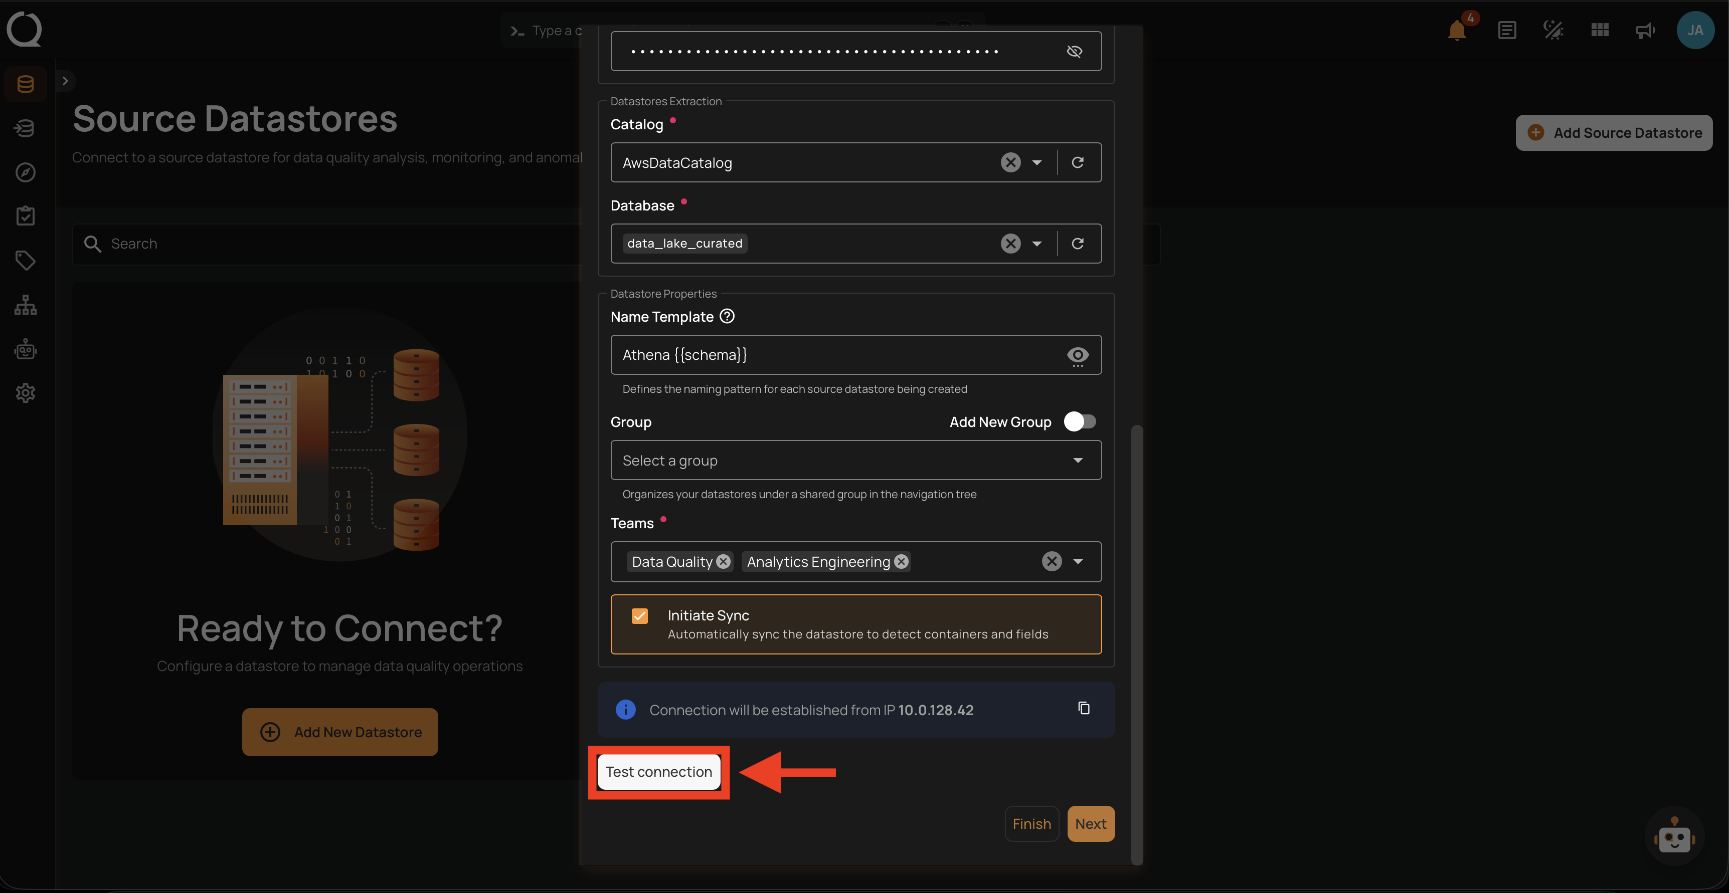Click the Name Template help icon
The height and width of the screenshot is (893, 1729).
(x=727, y=316)
